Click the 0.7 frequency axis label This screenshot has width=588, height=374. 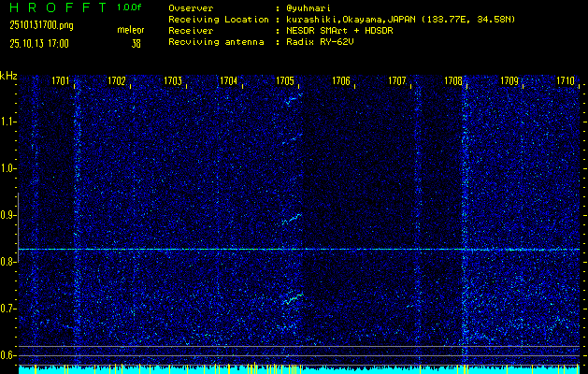[7, 309]
